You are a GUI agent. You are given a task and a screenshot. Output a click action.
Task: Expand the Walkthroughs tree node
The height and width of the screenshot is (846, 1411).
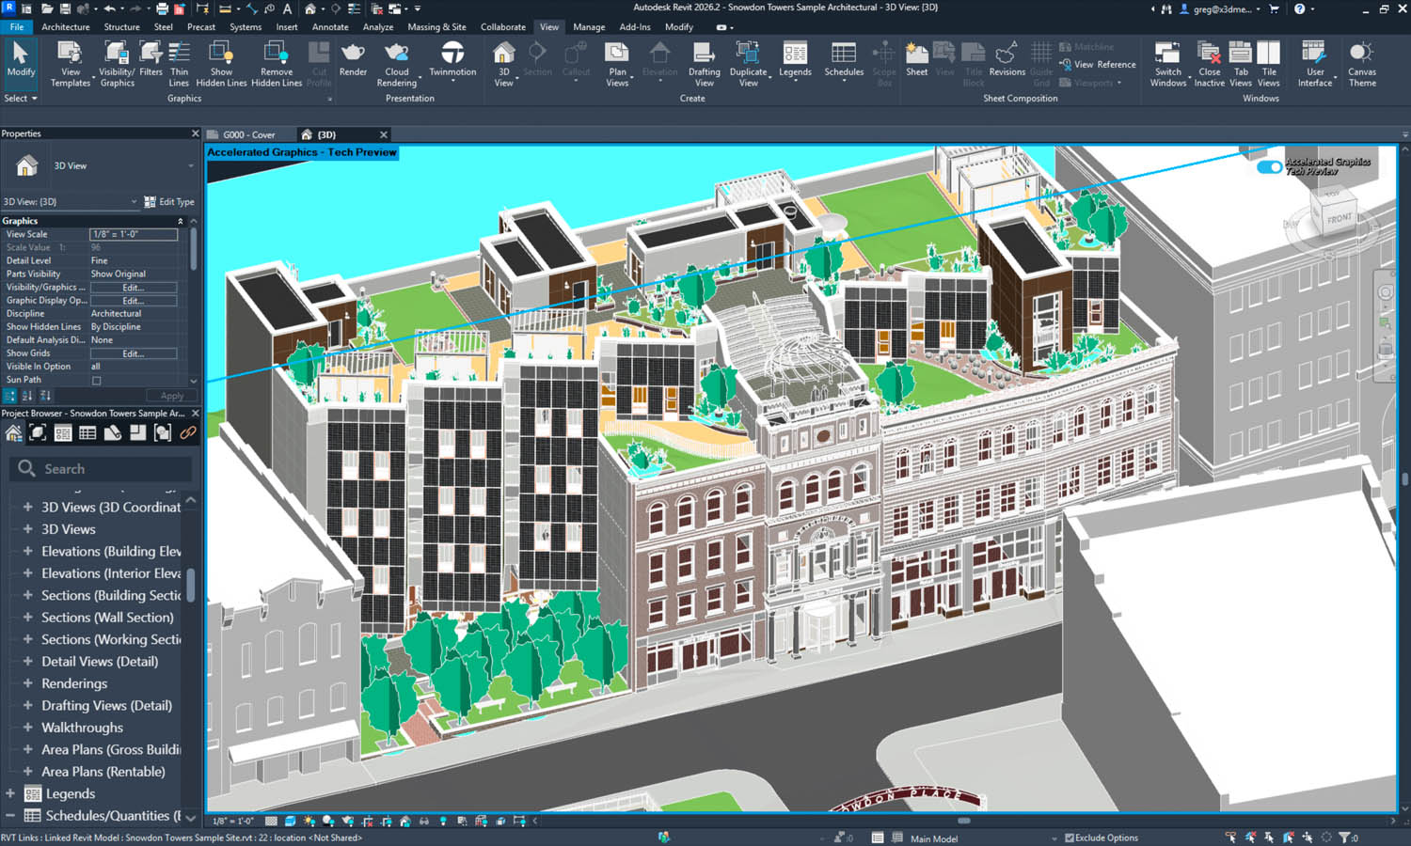(27, 728)
